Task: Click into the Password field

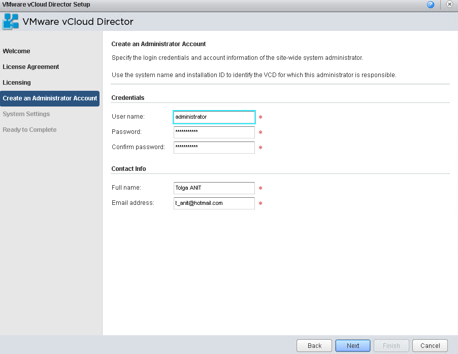Action: (214, 132)
